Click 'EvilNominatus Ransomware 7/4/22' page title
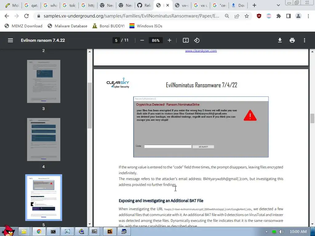Viewport: 315px width, 236px height. (x=201, y=85)
